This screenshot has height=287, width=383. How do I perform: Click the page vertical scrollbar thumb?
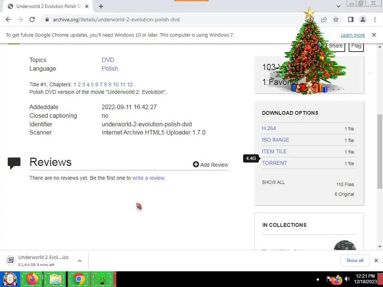click(380, 151)
